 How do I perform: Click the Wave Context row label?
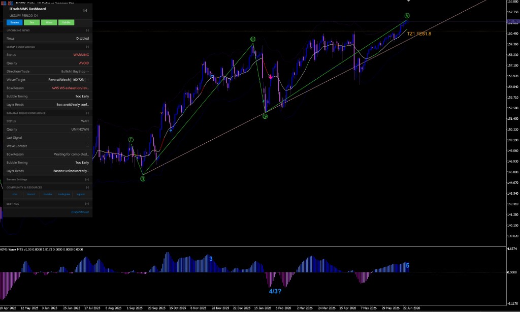(x=17, y=146)
